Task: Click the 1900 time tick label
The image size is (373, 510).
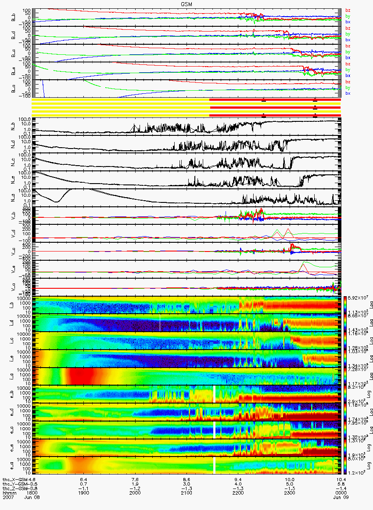Action: click(x=84, y=493)
